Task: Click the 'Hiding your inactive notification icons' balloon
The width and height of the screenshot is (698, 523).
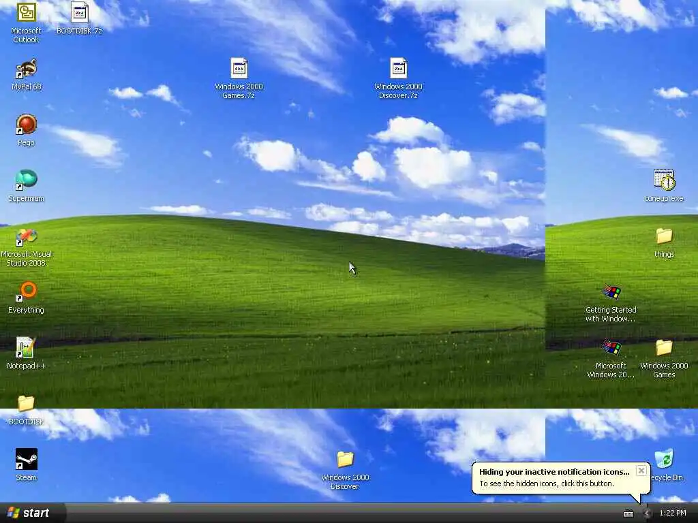Action: point(561,478)
